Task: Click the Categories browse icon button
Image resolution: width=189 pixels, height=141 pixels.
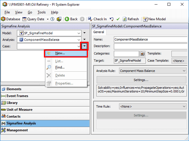Action: [142, 53]
